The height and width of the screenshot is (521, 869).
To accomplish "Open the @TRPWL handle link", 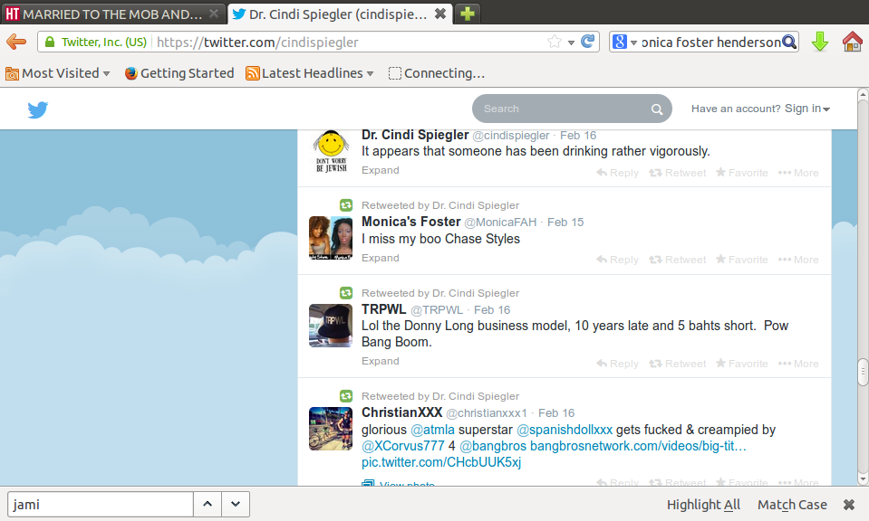I will point(436,310).
